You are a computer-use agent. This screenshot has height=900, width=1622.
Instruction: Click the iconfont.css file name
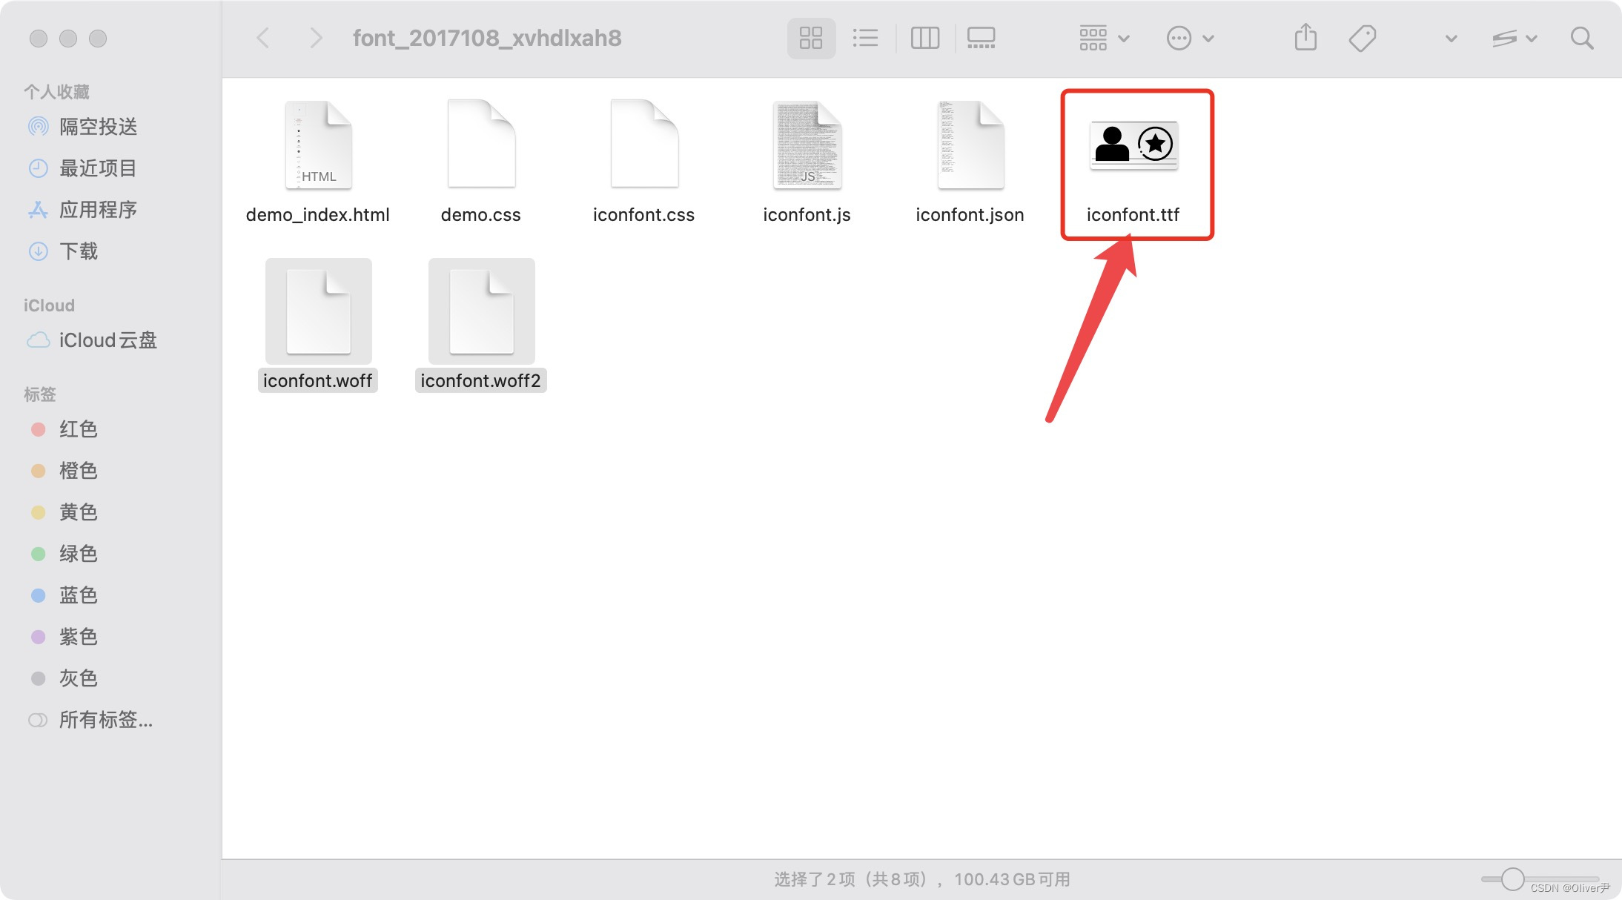tap(643, 215)
